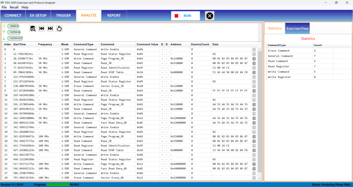Viewport: 353px width, 187px height.
Task: Jump to last record with skip-forward icon
Action: coord(50,29)
